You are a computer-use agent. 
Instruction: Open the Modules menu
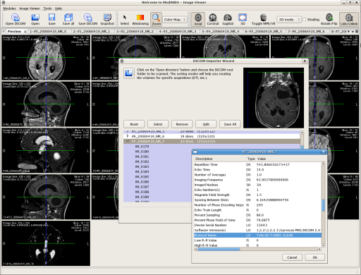tap(9, 8)
